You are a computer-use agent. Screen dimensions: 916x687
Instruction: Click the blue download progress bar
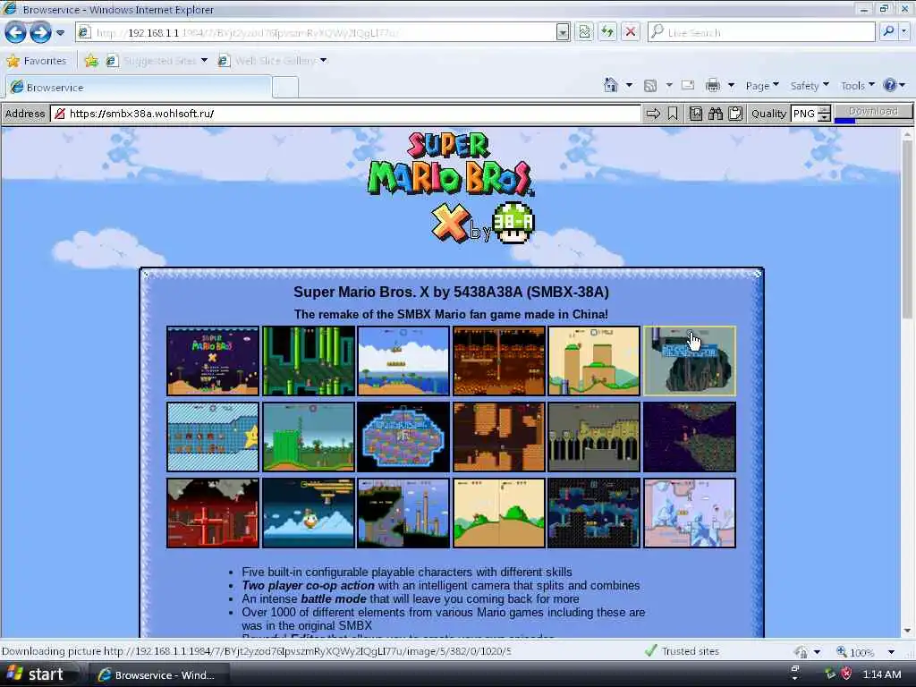(844, 121)
